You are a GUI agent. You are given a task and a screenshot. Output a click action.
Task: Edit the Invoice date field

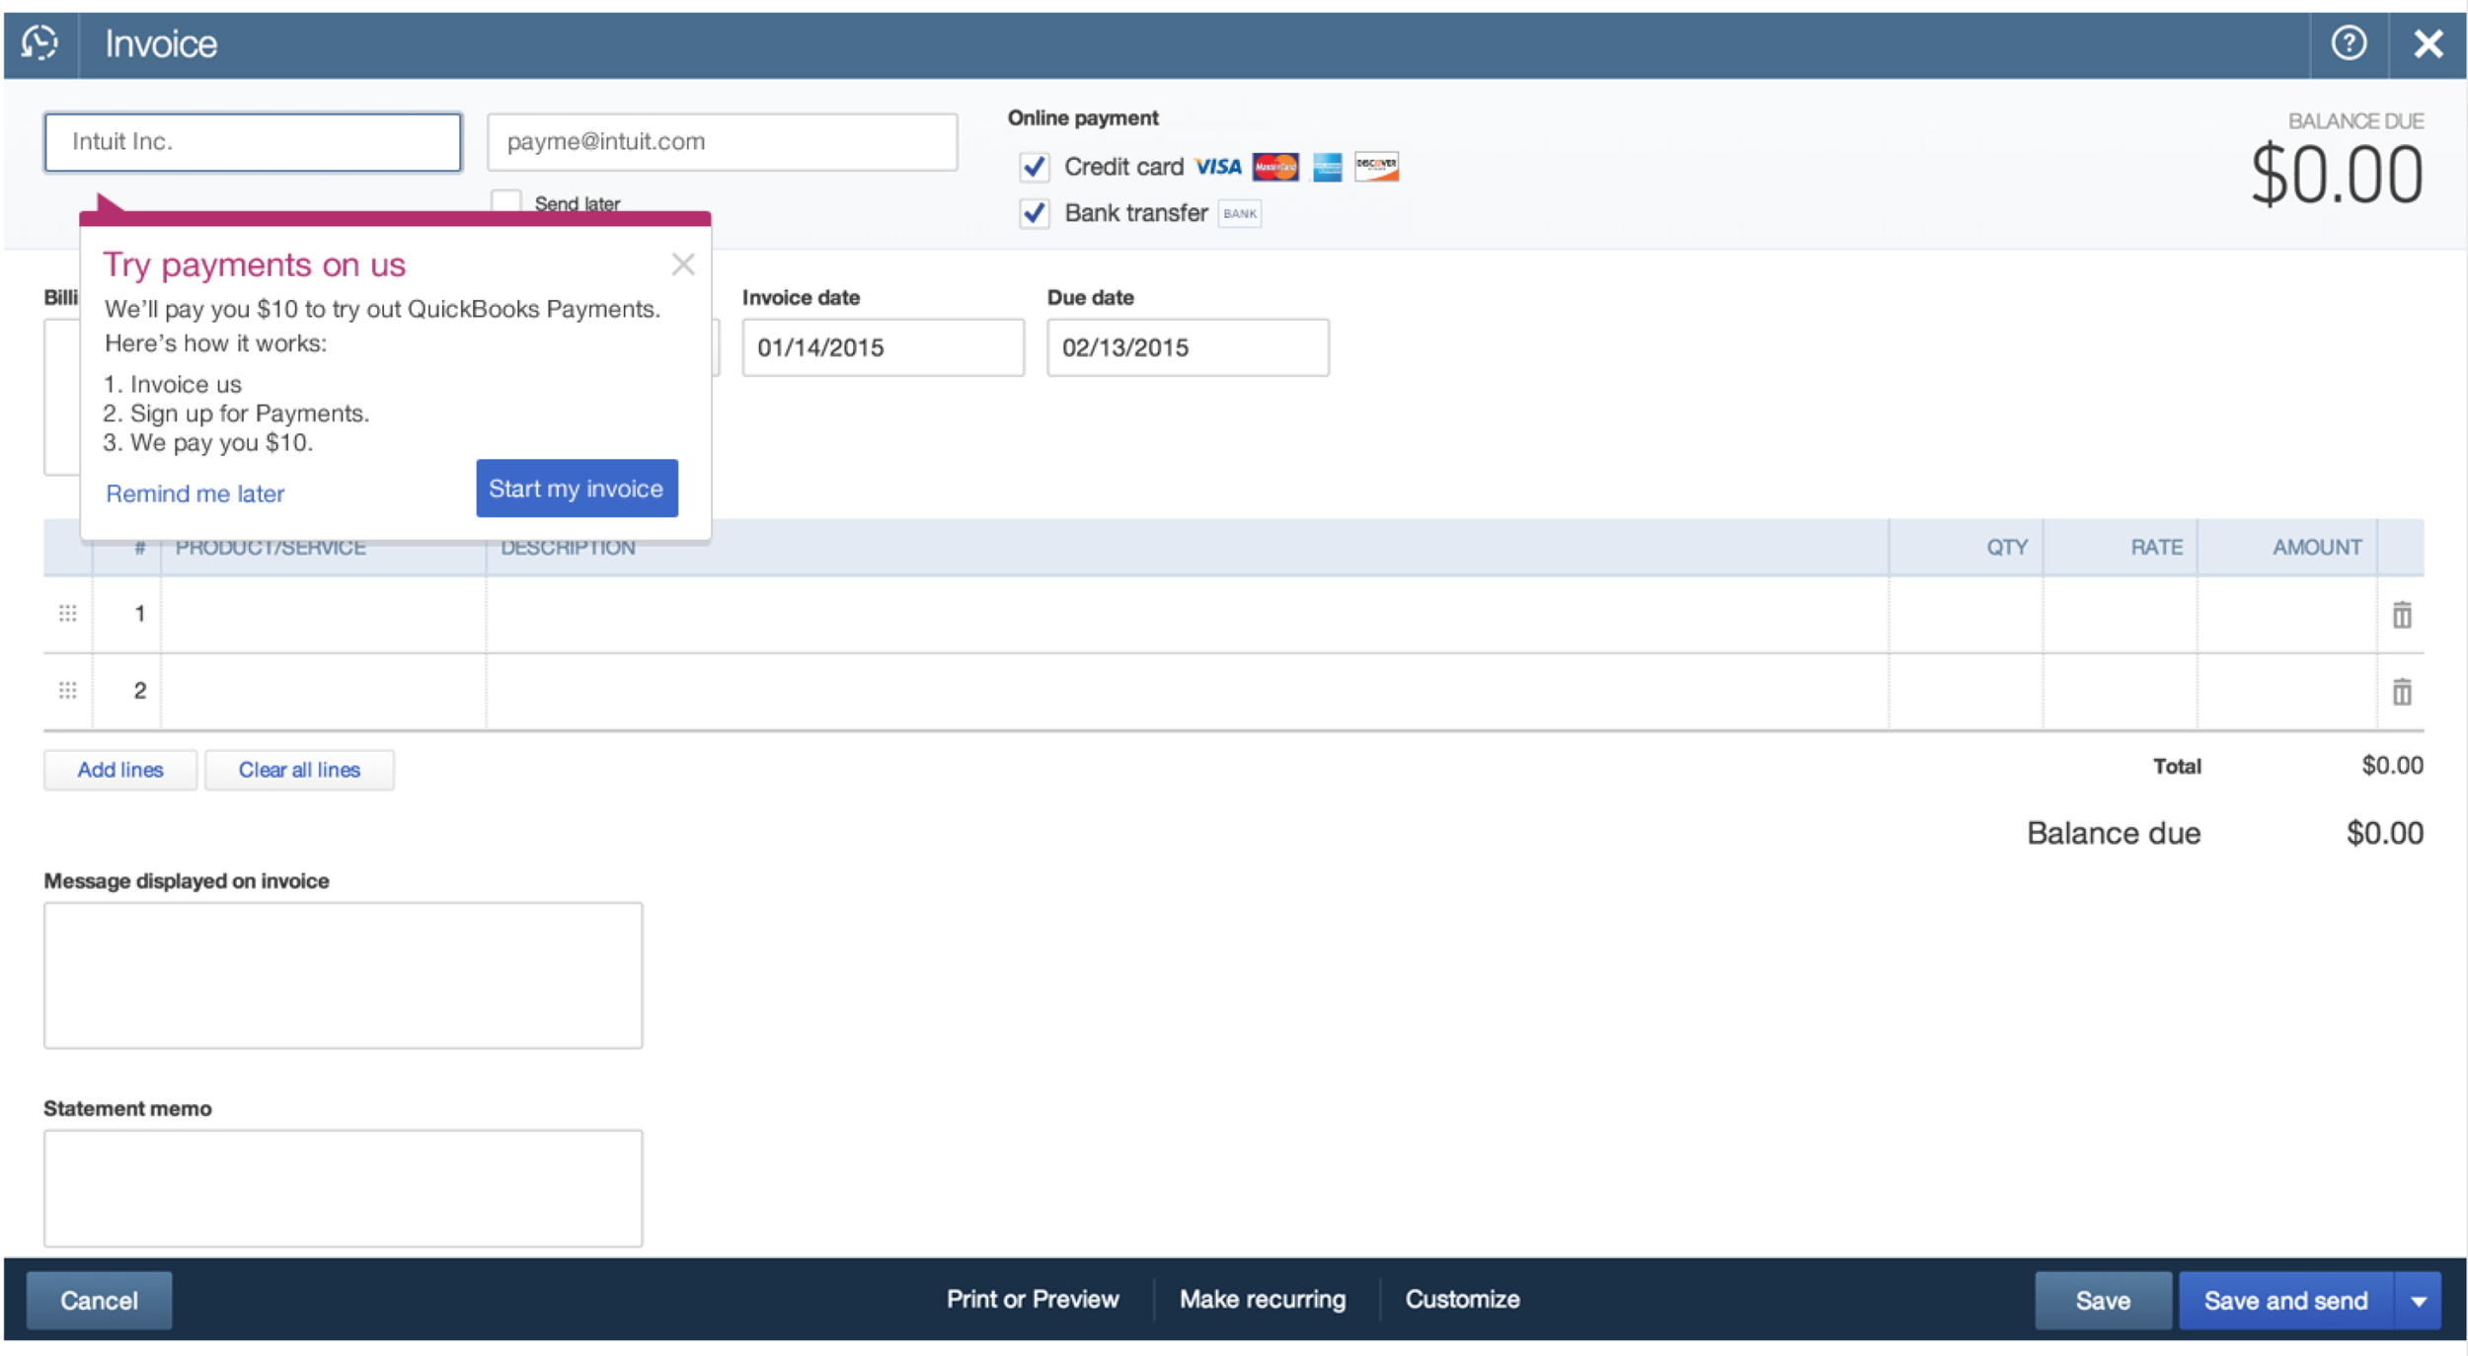(x=883, y=347)
